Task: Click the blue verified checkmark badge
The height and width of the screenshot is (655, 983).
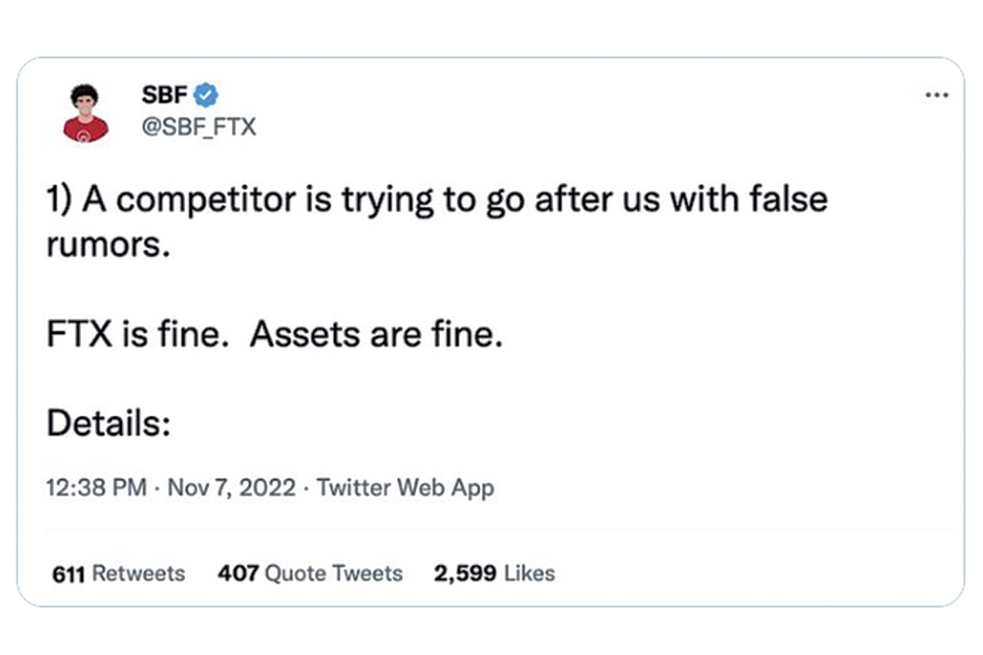Action: tap(206, 95)
